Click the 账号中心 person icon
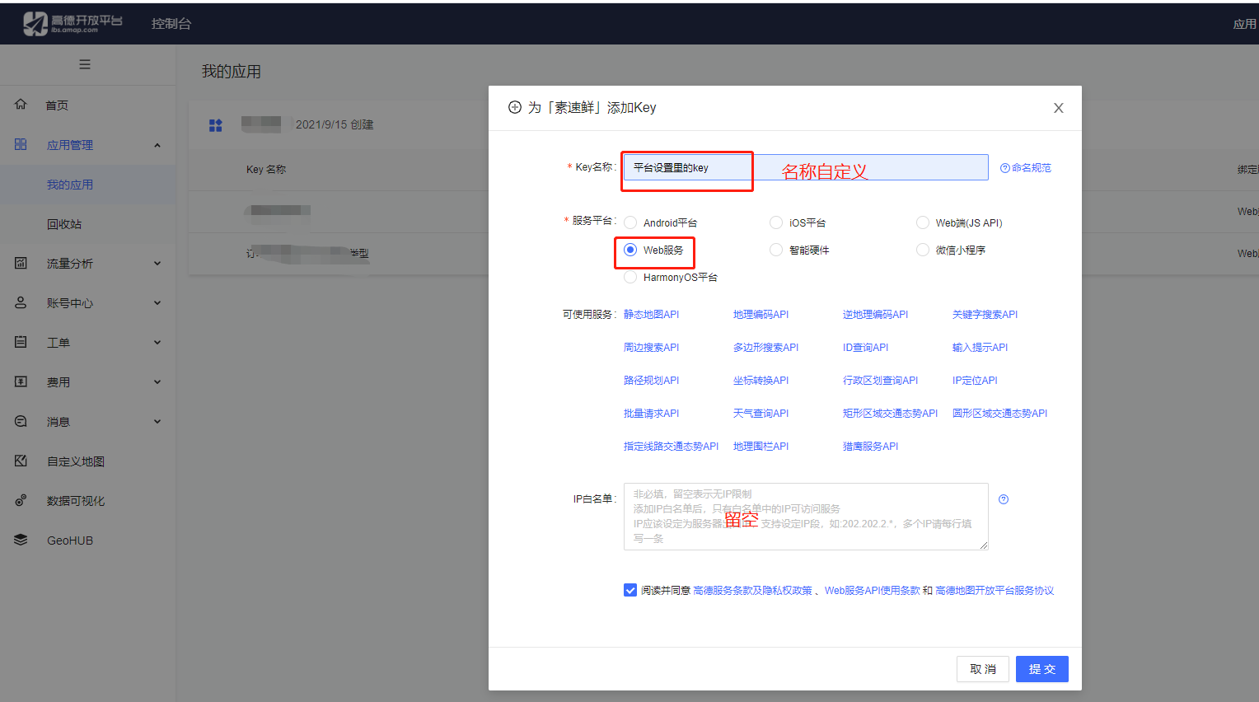1259x702 pixels. click(x=21, y=302)
